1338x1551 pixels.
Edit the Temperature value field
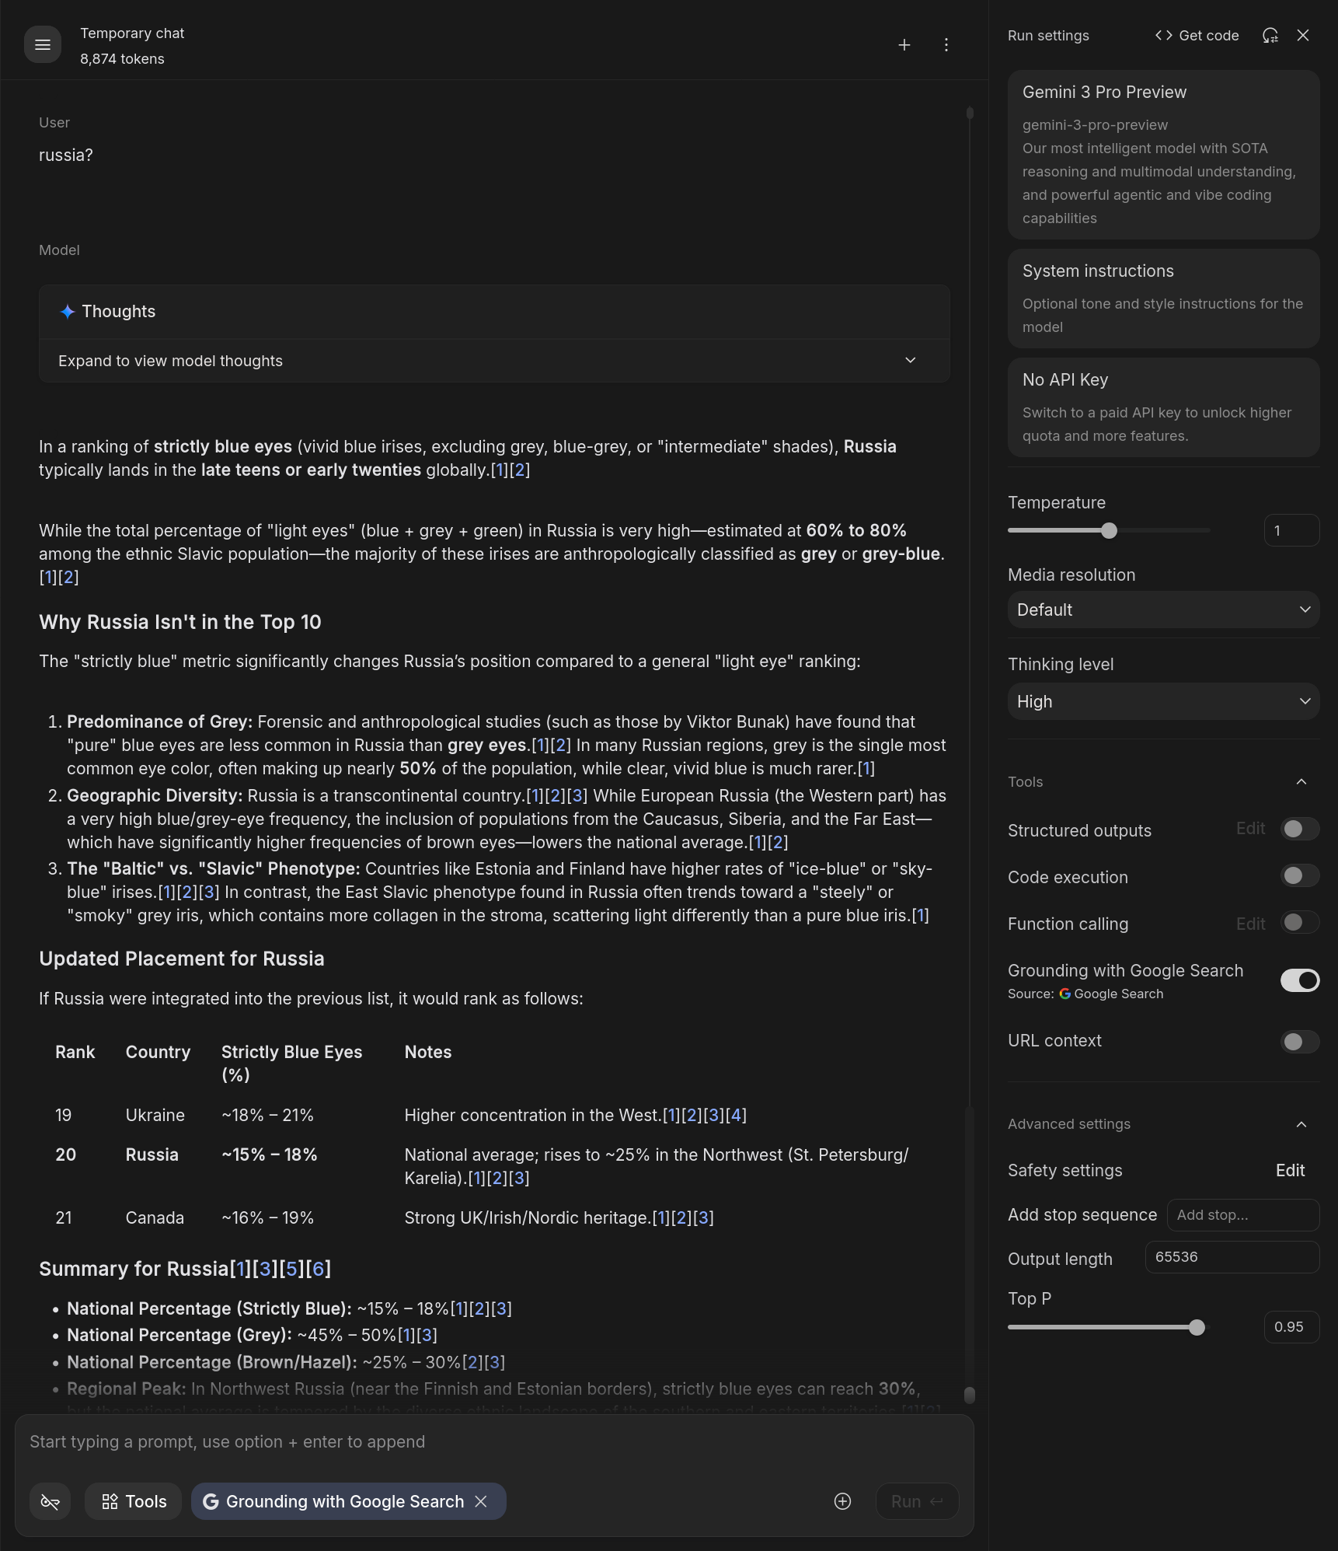[x=1291, y=531]
